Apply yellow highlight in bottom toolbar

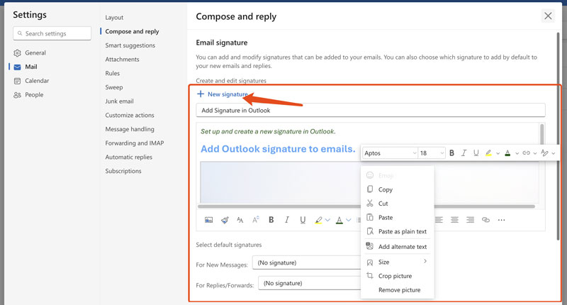318,220
